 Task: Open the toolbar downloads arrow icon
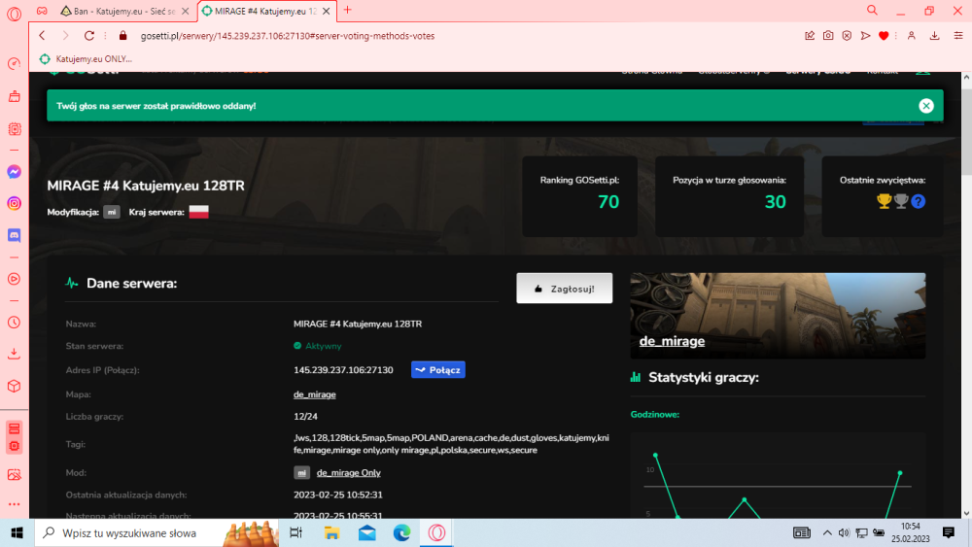934,36
